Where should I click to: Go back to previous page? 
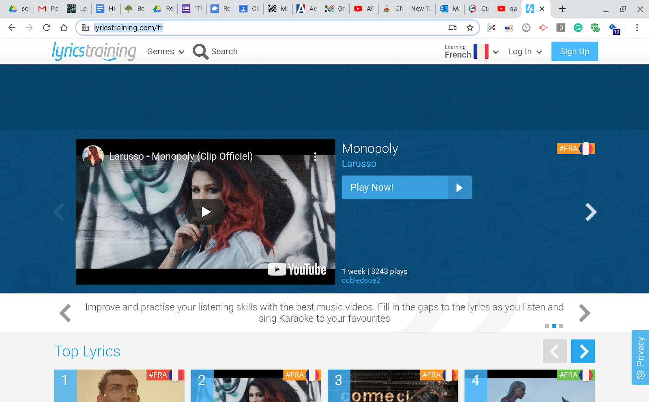pos(12,28)
